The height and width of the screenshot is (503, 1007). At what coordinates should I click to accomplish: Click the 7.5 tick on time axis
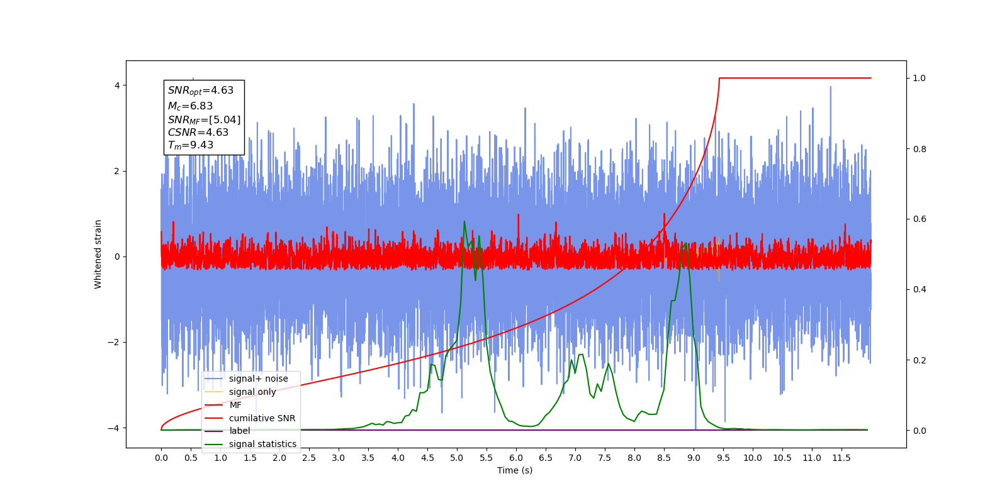point(605,458)
